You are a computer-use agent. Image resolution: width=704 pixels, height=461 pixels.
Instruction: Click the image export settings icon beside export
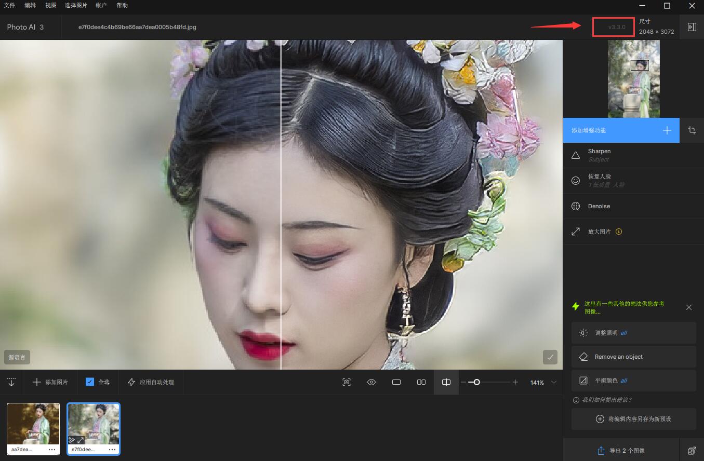692,450
